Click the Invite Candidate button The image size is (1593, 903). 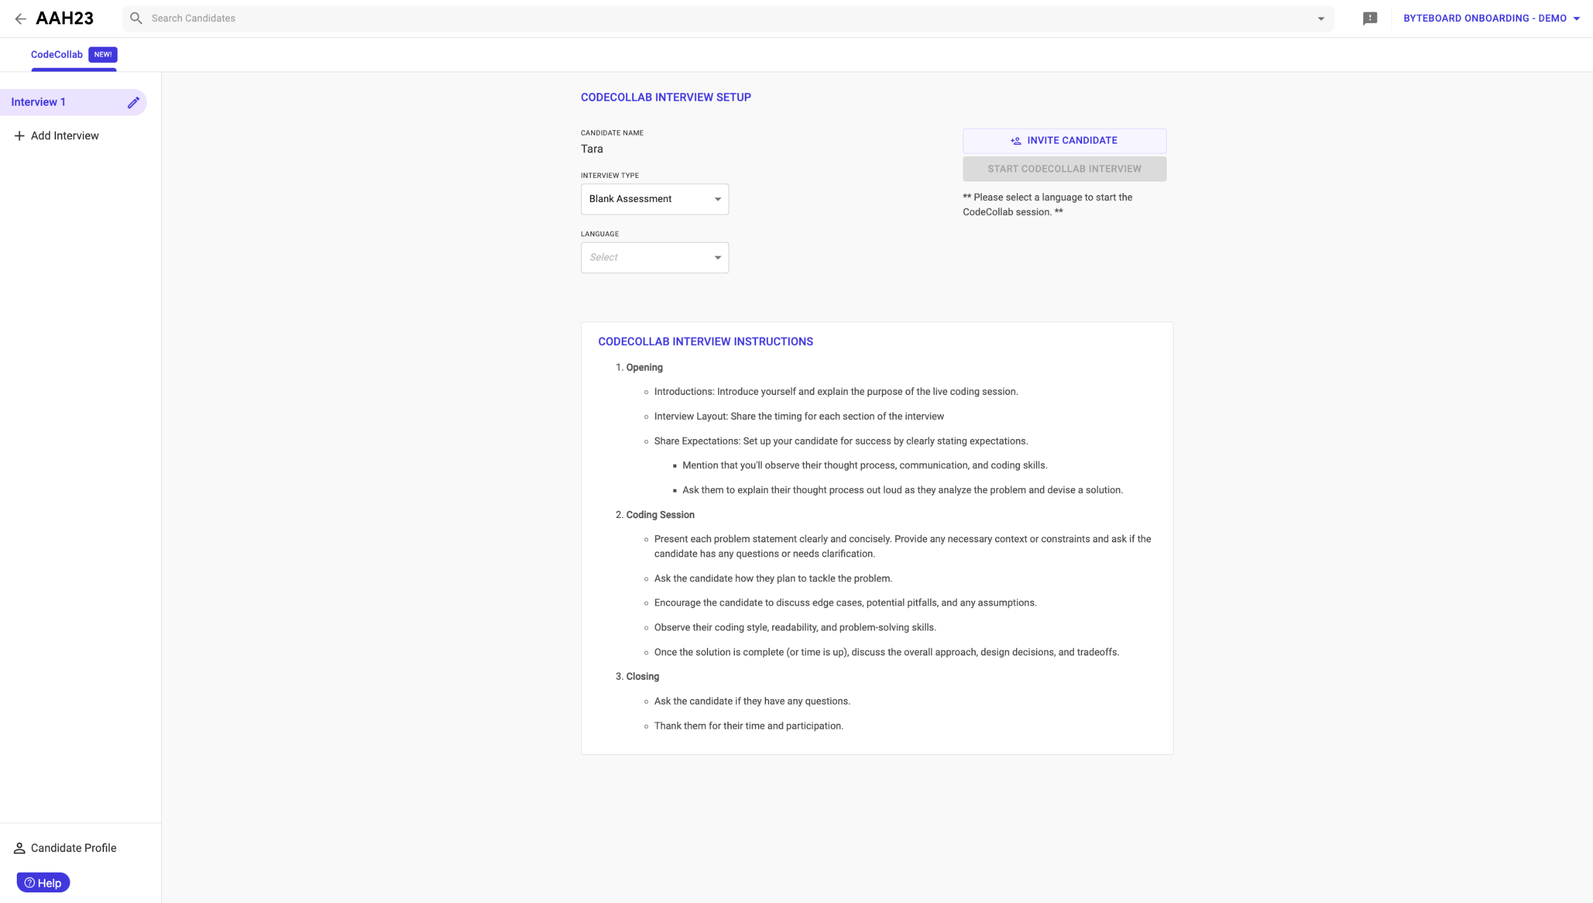click(1064, 141)
